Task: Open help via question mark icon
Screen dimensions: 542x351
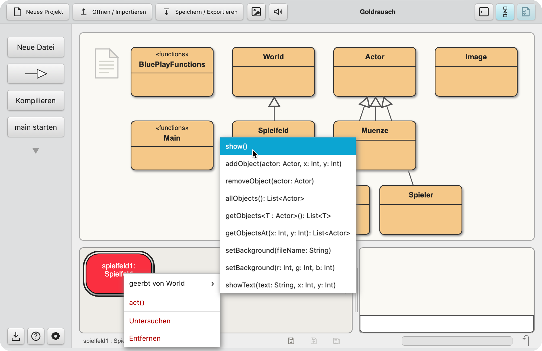Action: (36, 336)
